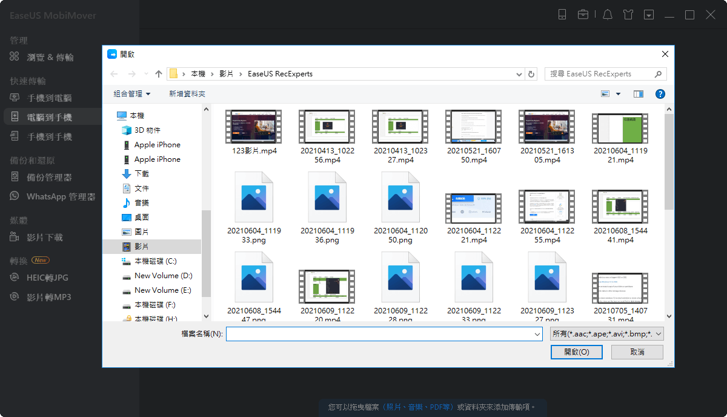Open the 組合管理 menu
727x417 pixels.
[x=131, y=94]
